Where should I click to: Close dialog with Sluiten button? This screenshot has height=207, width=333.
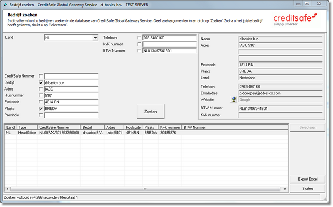[308, 188]
